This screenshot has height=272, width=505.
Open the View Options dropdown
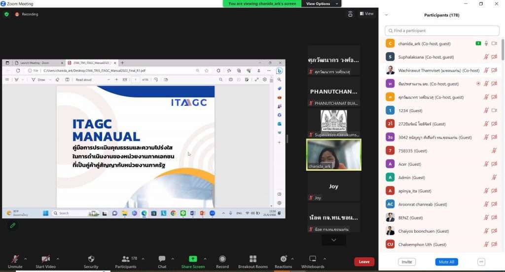pos(321,3)
